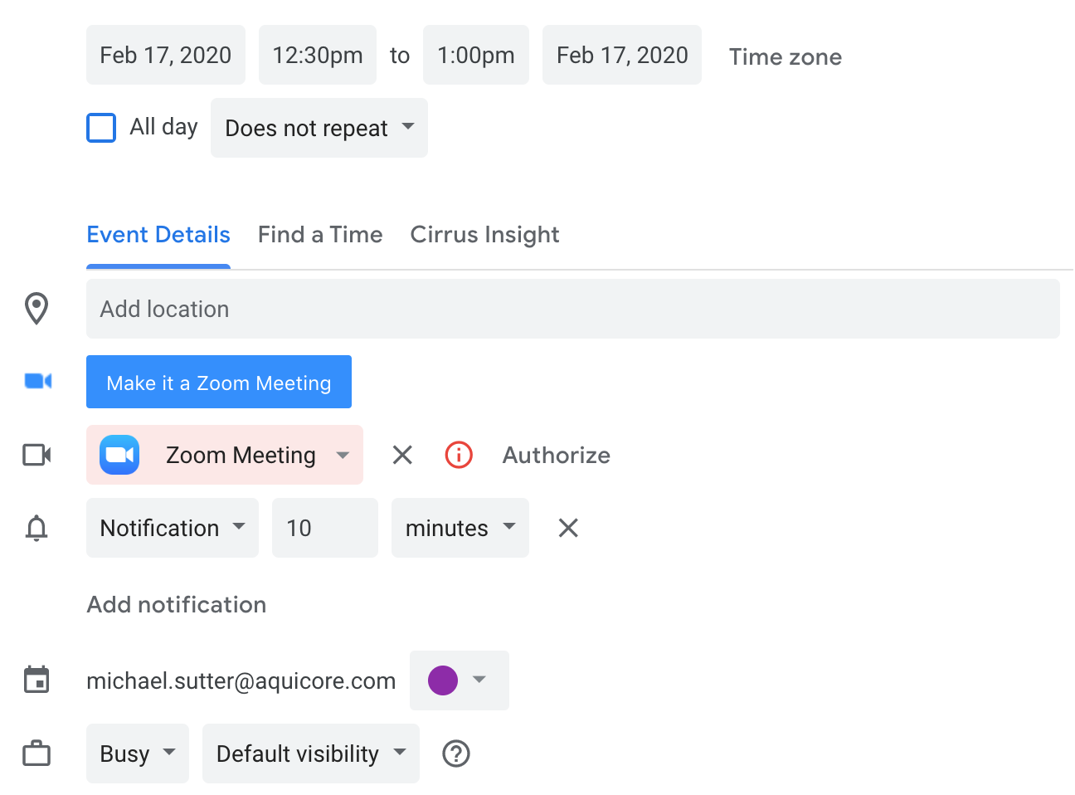Click the red info warning icon
Image resolution: width=1075 pixels, height=795 pixels.
459,455
